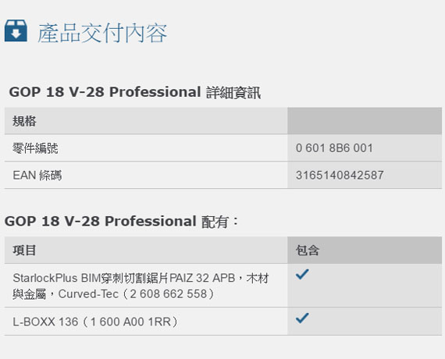Screen dimensions: 445x359
Task: Click the 配有 text in the second heading
Action: coord(215,222)
